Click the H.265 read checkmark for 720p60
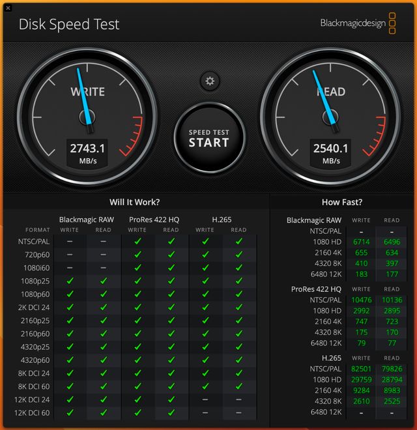 click(x=238, y=254)
